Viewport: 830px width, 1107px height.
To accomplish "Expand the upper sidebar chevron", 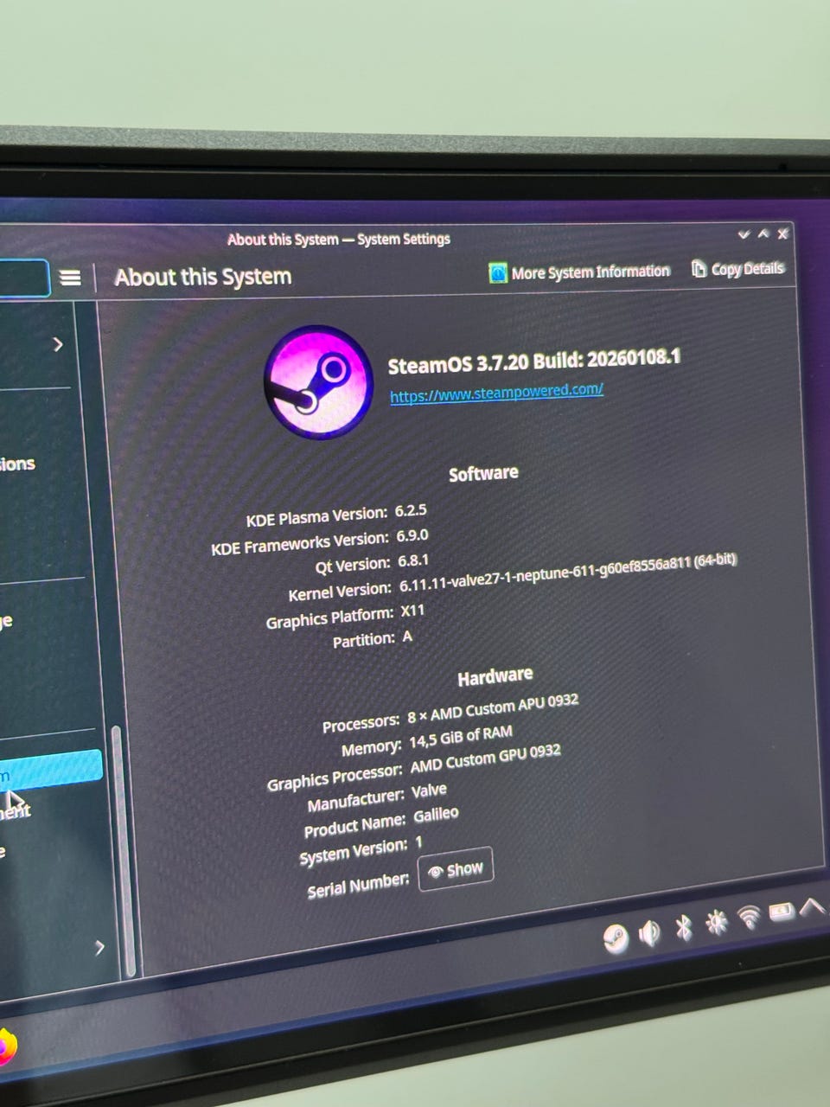I will click(58, 344).
